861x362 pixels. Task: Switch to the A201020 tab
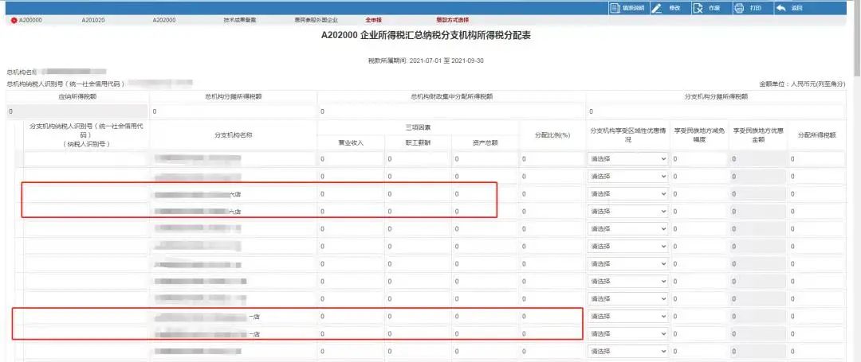93,20
